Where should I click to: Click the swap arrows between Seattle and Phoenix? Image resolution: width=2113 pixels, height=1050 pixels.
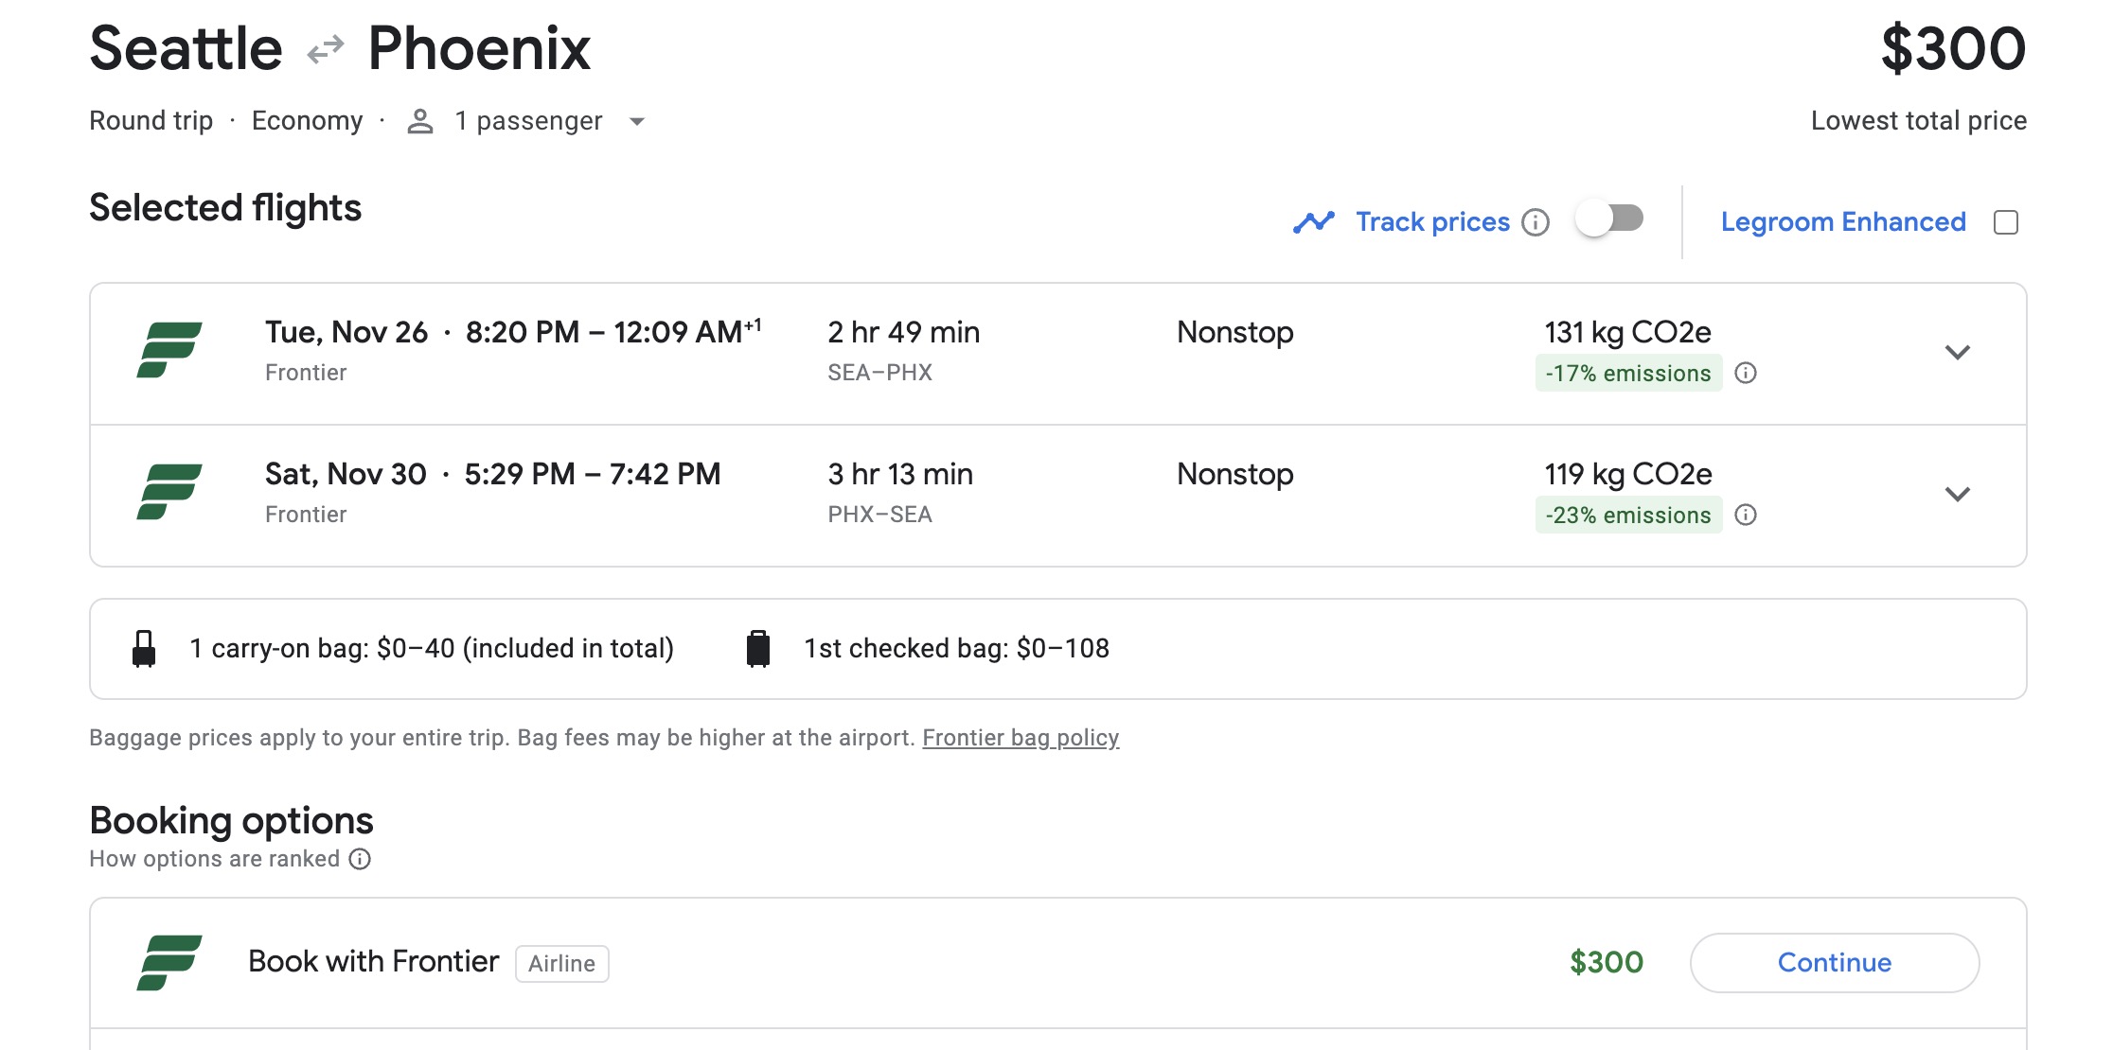(324, 46)
